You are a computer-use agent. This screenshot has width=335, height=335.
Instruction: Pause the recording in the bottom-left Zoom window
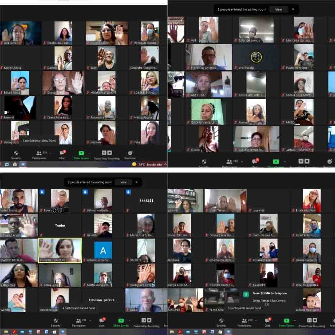(x=143, y=320)
